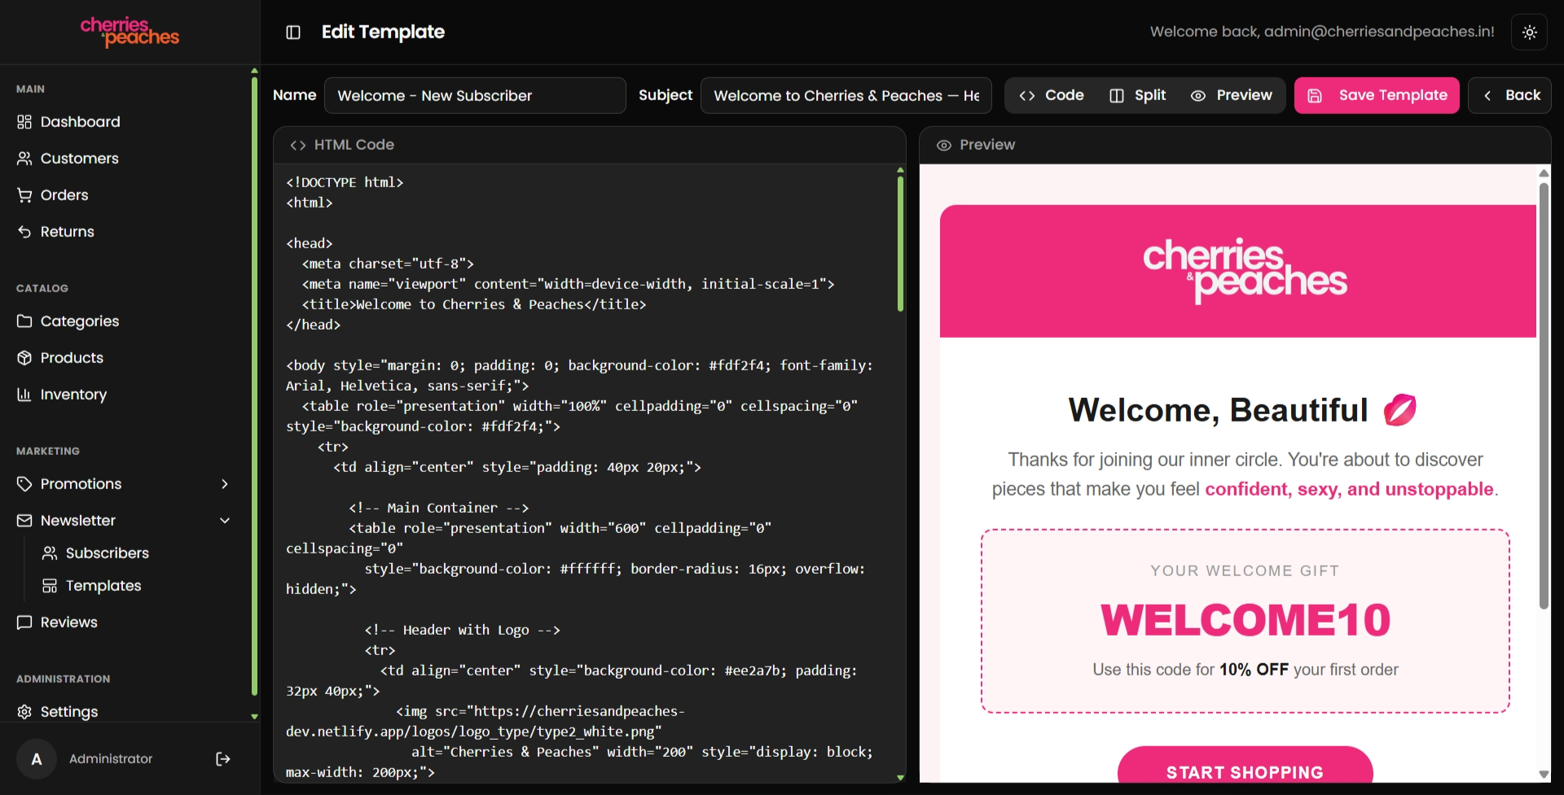Click the welcome back admin email text
1564x795 pixels.
click(1322, 32)
